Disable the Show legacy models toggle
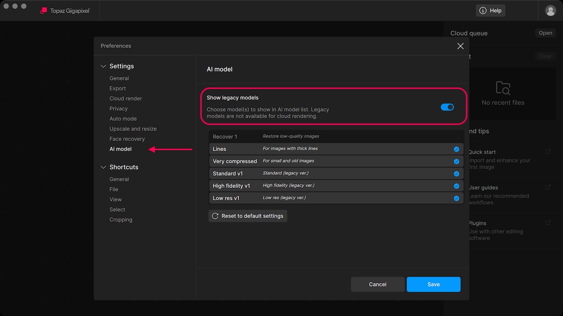563x316 pixels. [x=447, y=107]
